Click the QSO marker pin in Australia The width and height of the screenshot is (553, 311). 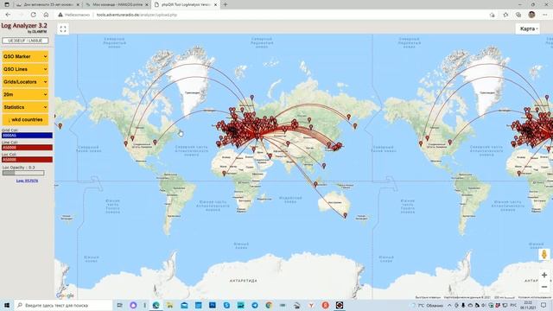pos(346,215)
